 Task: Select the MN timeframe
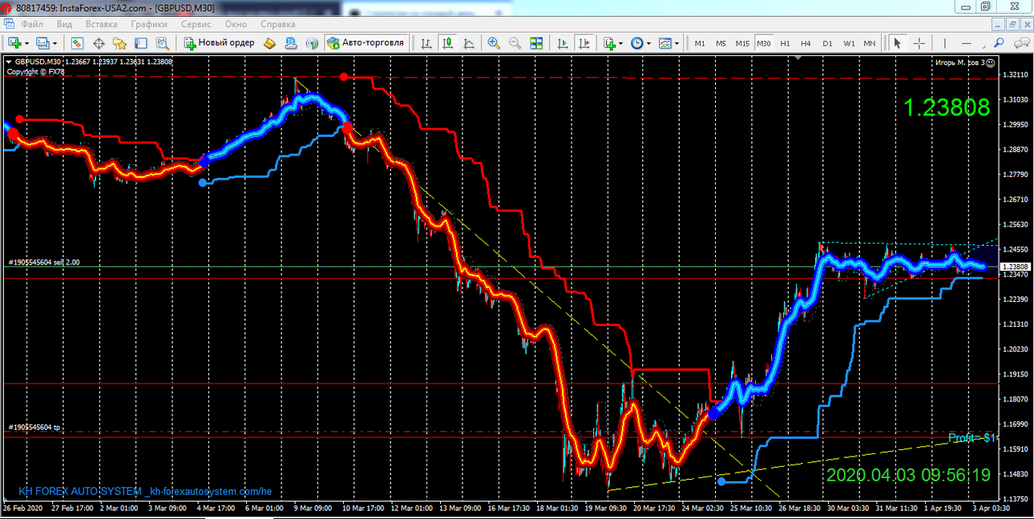870,43
